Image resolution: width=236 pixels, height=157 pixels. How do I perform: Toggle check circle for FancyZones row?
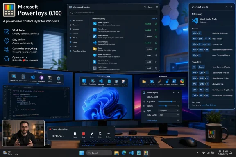[x=156, y=30]
